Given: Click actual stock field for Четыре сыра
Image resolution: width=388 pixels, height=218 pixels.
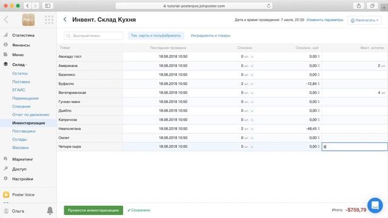Looking at the screenshot, I should [x=354, y=147].
